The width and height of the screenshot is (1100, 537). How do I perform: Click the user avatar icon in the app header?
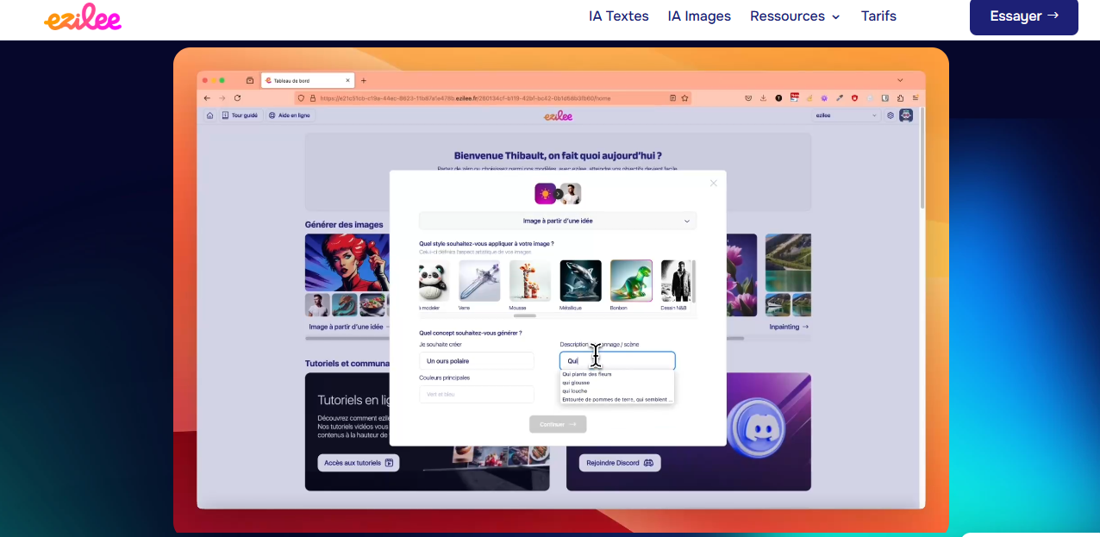tap(906, 116)
